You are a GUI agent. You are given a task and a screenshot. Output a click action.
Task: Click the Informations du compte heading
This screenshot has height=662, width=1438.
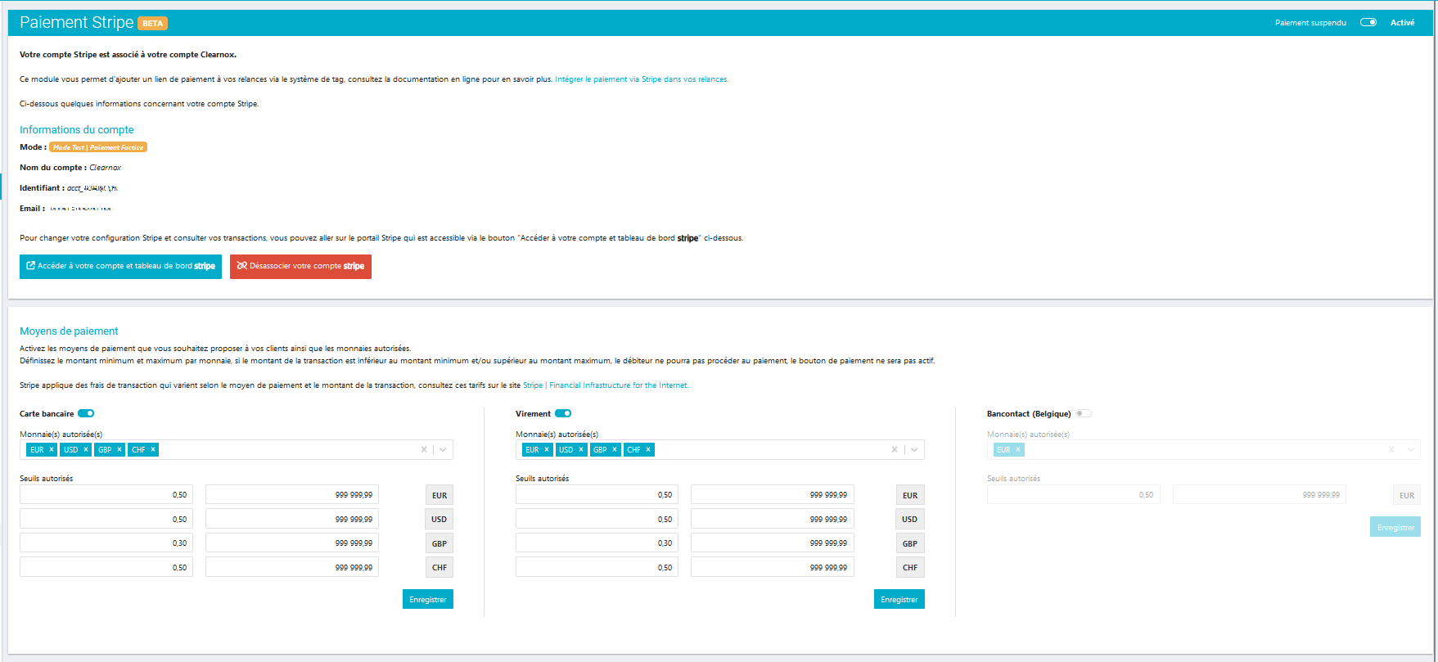[77, 130]
